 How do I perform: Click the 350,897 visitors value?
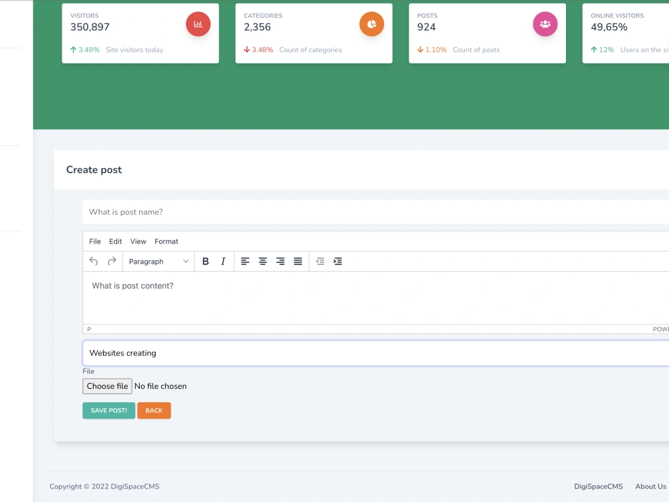[x=90, y=27]
